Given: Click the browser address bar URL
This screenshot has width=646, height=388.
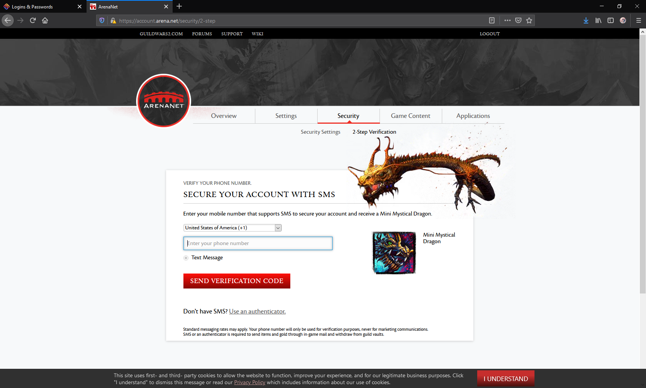Looking at the screenshot, I should coord(167,21).
